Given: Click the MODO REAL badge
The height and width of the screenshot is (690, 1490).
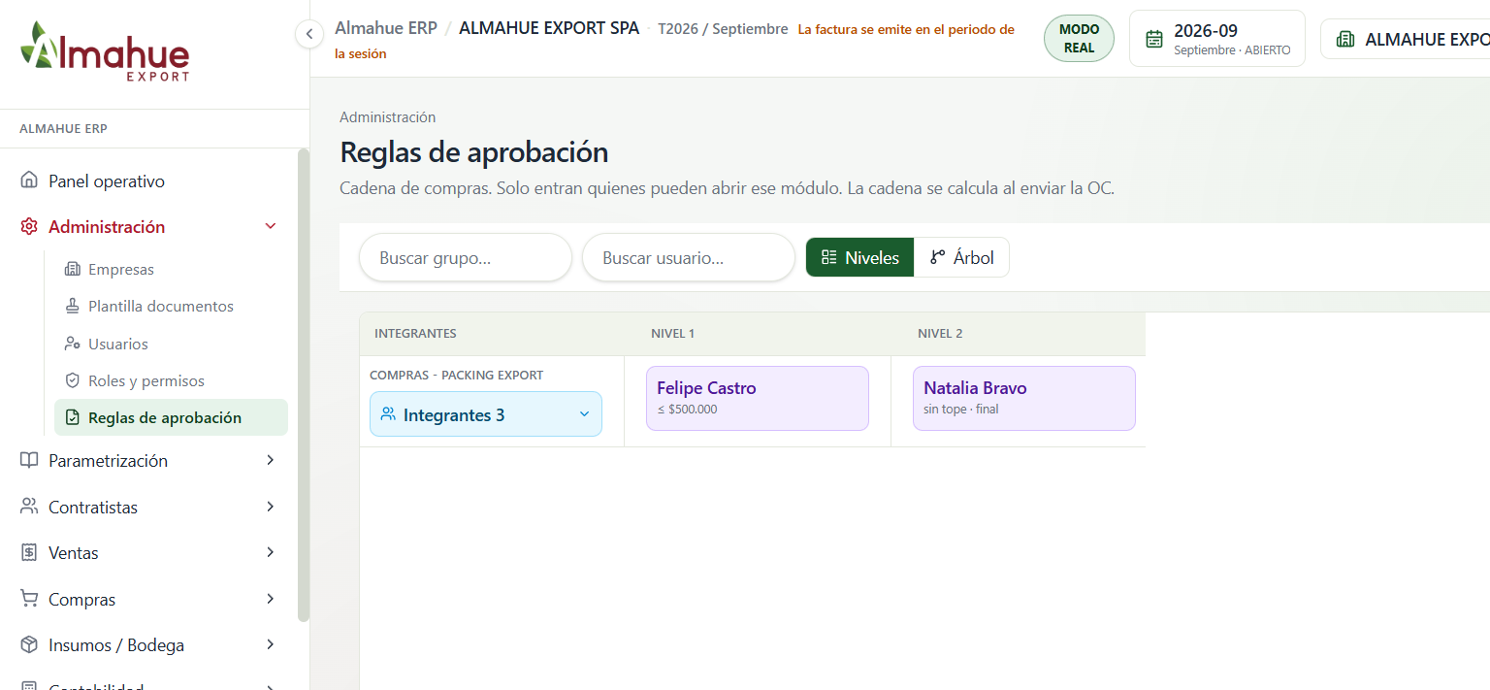Looking at the screenshot, I should (1079, 39).
